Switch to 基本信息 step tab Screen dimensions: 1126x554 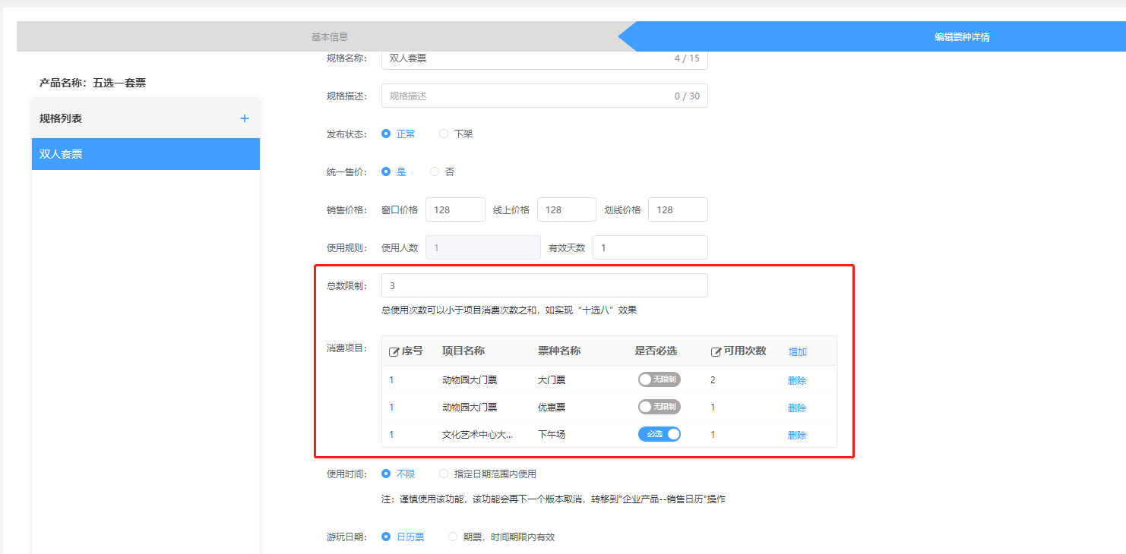click(330, 36)
